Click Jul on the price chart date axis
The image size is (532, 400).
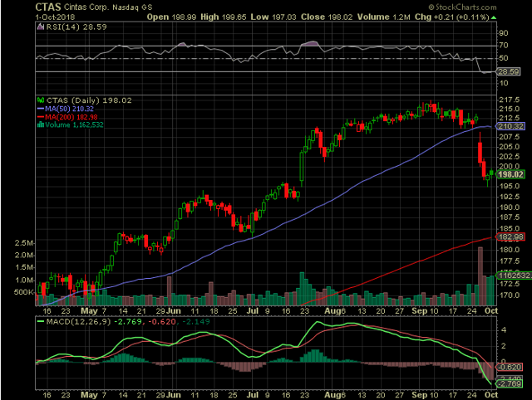tap(253, 311)
